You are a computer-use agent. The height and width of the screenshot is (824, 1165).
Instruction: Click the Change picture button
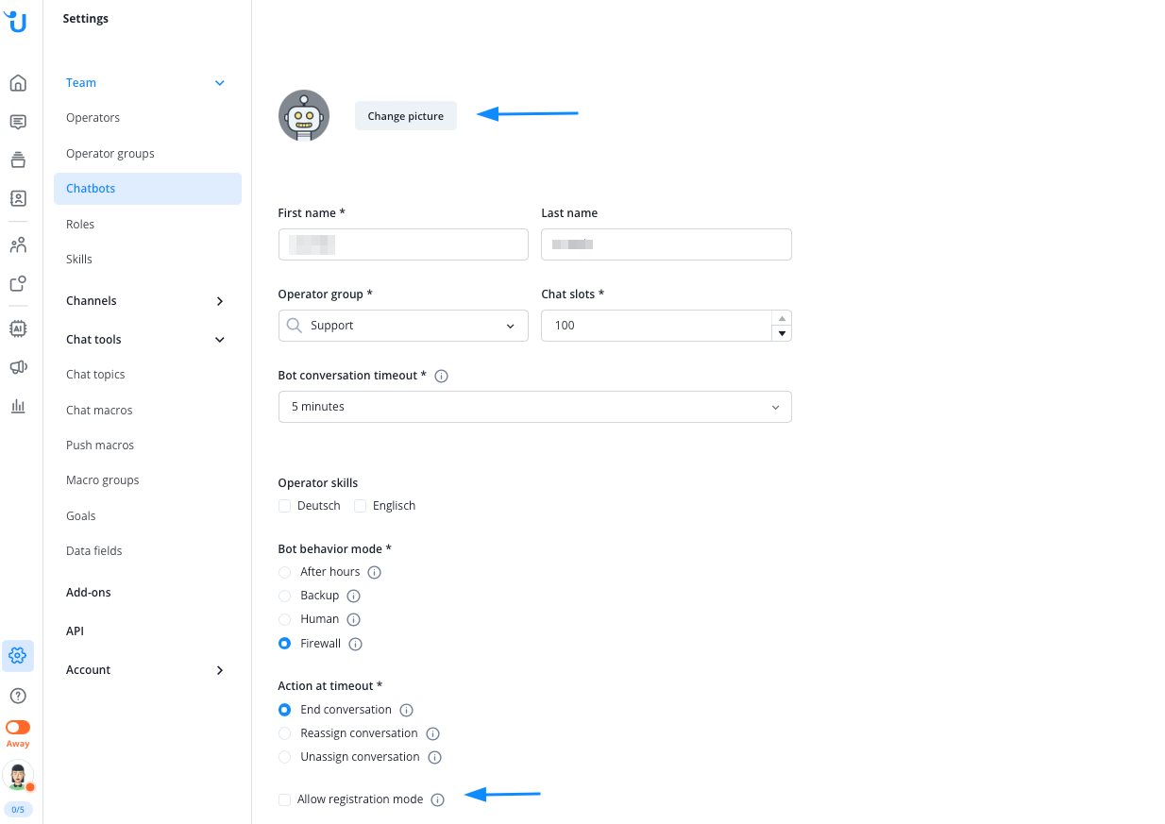pyautogui.click(x=406, y=116)
